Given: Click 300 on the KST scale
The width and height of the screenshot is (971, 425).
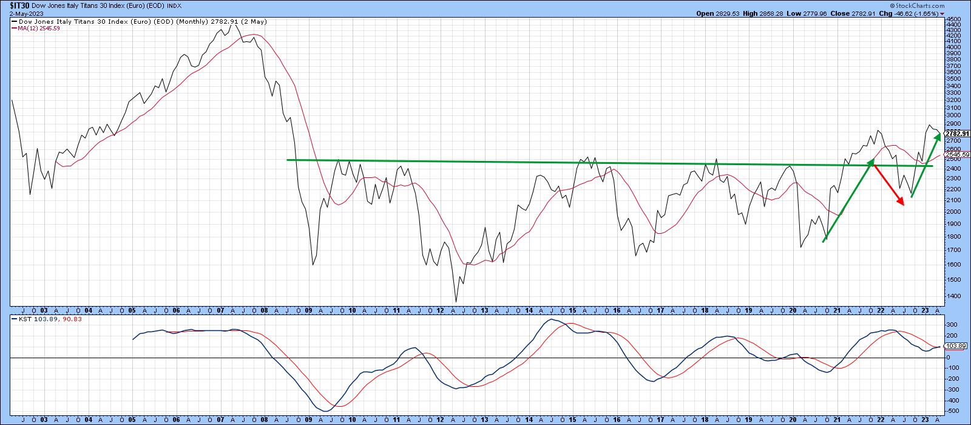Looking at the screenshot, I should [x=952, y=324].
